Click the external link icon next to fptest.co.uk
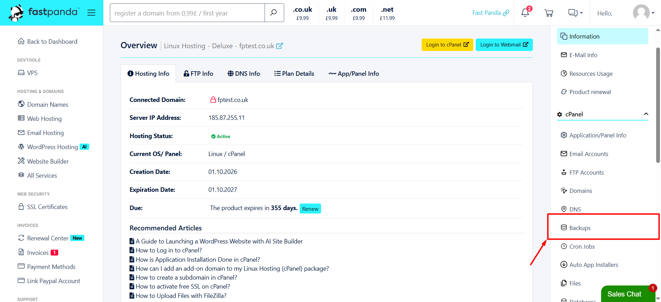661x302 pixels. [x=279, y=46]
